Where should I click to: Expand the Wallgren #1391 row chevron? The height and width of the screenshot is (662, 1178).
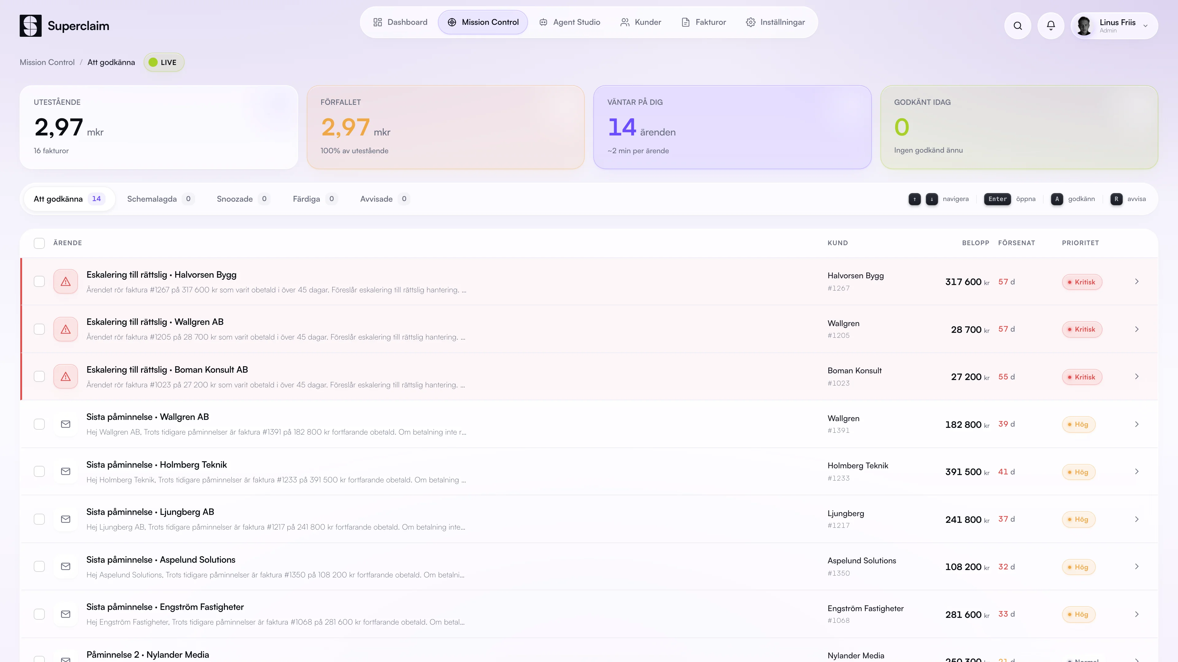[x=1137, y=424]
